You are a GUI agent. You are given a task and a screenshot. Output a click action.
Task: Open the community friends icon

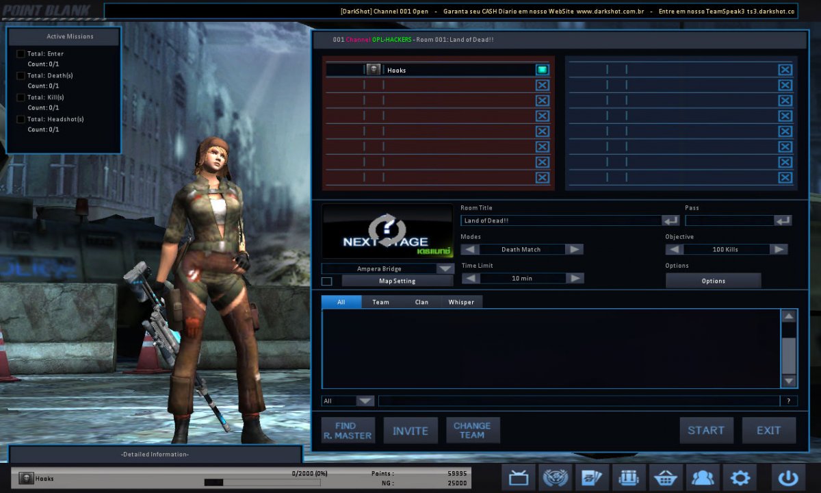pos(703,477)
